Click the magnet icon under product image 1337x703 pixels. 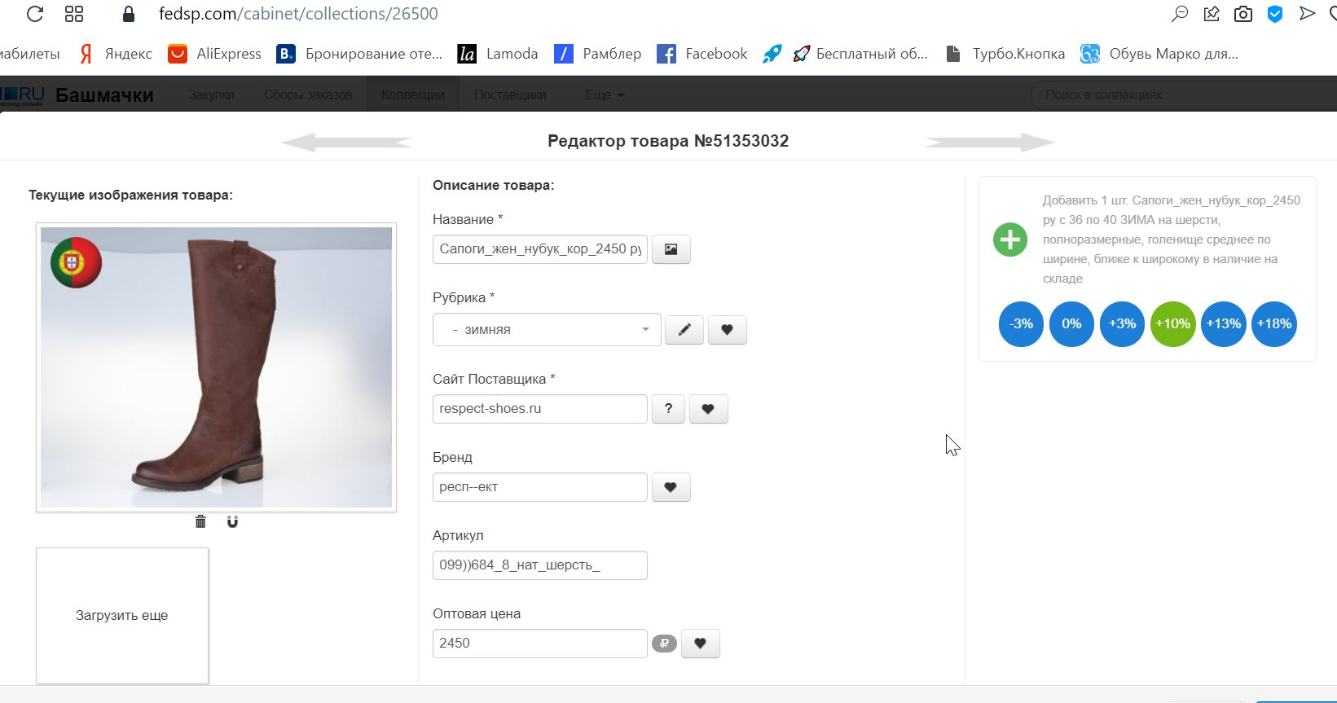point(232,521)
